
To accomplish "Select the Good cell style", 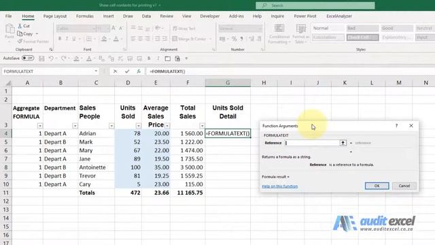I will tap(397, 28).
